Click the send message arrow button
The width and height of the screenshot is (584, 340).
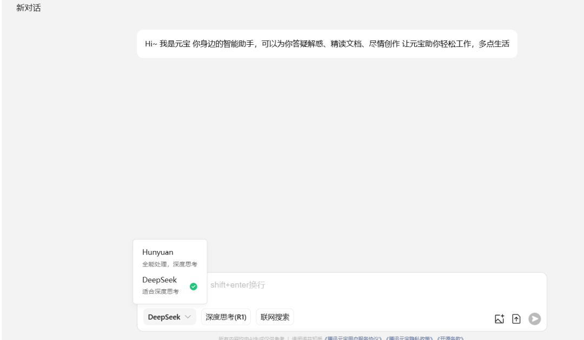tap(534, 319)
